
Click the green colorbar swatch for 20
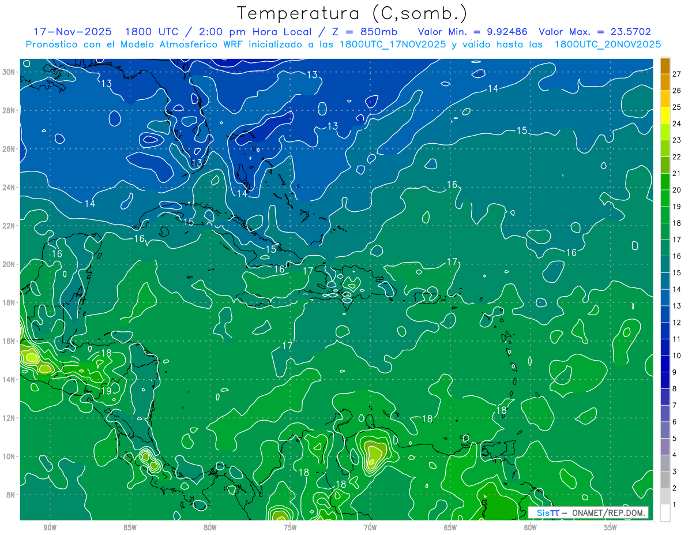pos(665,182)
